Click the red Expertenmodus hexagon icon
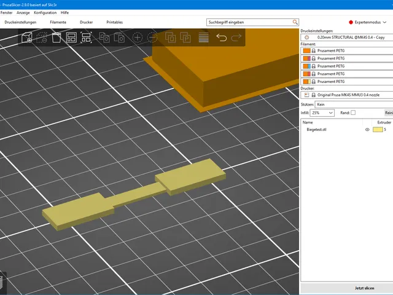393x295 pixels. pyautogui.click(x=351, y=22)
